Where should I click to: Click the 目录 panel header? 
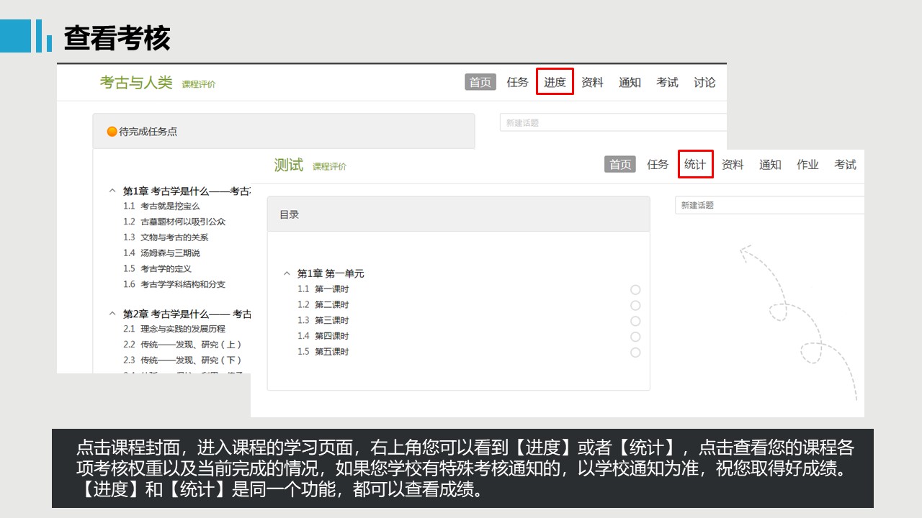(458, 214)
